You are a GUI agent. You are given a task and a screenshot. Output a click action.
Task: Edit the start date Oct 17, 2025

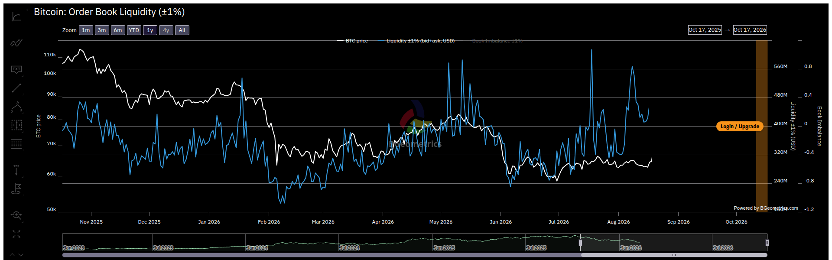(x=705, y=30)
